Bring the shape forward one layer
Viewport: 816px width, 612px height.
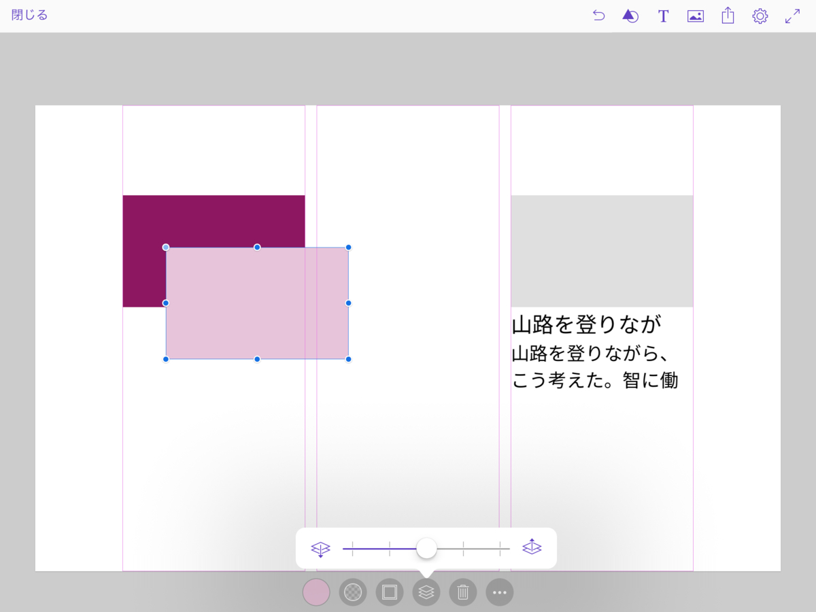coord(532,547)
